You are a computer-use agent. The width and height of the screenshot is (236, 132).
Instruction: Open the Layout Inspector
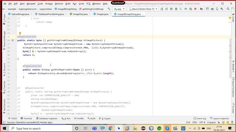click(x=220, y=118)
